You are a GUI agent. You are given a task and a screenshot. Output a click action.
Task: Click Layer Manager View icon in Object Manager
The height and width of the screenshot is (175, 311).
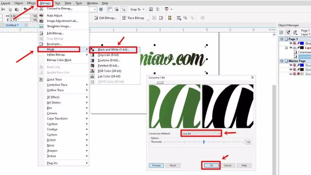pos(295,32)
